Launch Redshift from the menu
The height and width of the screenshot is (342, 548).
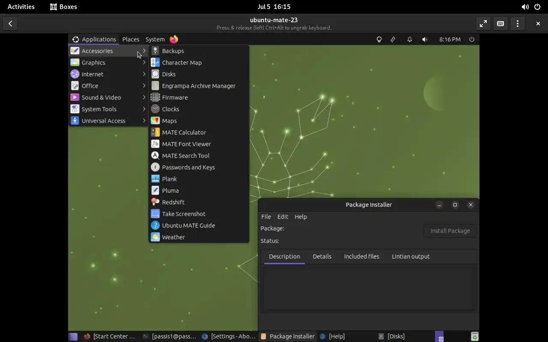[x=199, y=202]
